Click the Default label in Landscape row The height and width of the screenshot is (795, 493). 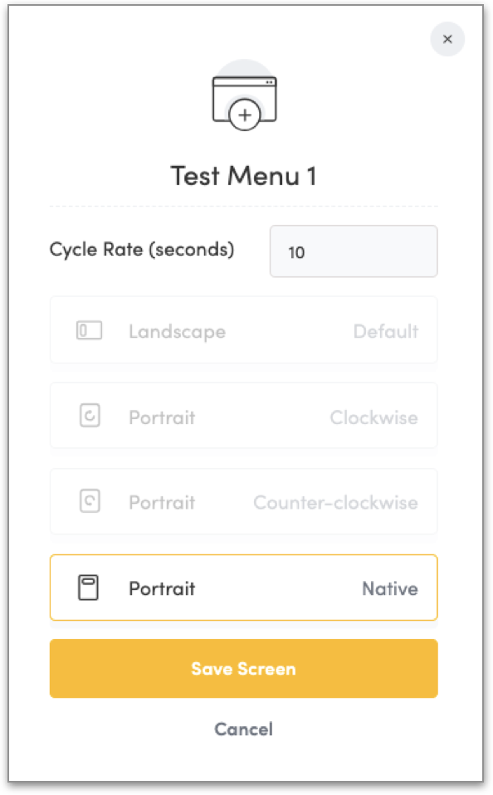pyautogui.click(x=386, y=331)
